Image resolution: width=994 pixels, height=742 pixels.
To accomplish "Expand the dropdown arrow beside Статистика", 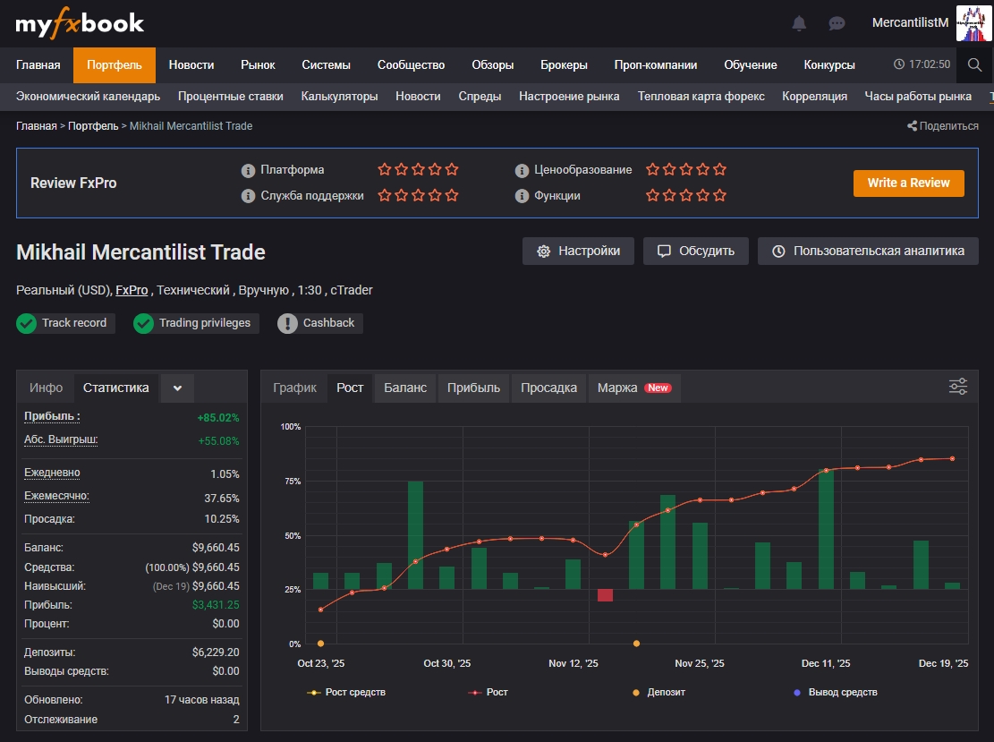I will tap(177, 388).
